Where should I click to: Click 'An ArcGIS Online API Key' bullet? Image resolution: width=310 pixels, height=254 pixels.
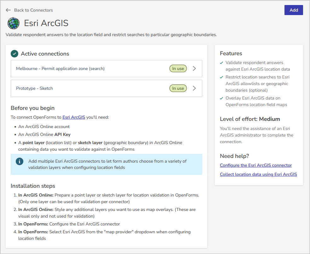[44, 135]
